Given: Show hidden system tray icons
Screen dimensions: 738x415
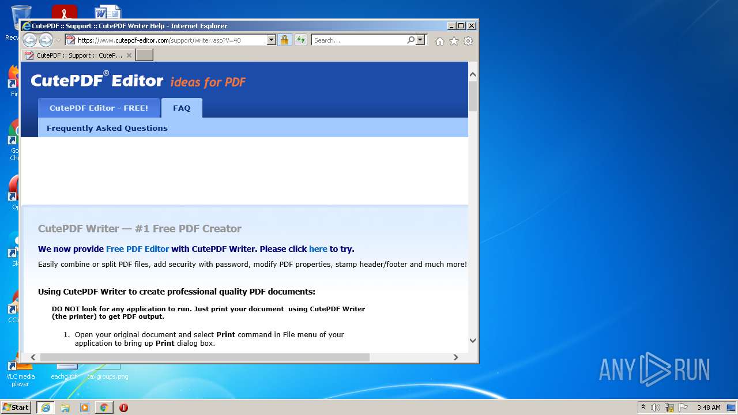Looking at the screenshot, I should pyautogui.click(x=643, y=408).
